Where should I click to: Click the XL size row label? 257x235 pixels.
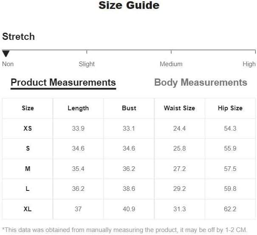tap(28, 209)
